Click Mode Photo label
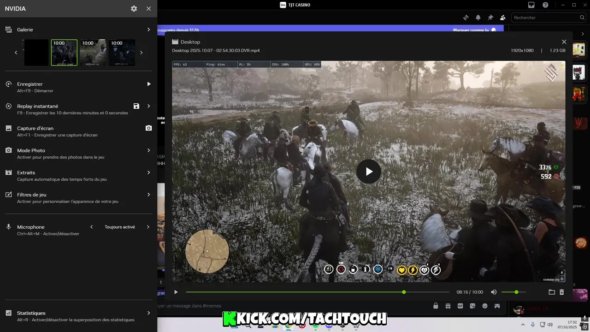590x332 pixels. (31, 150)
